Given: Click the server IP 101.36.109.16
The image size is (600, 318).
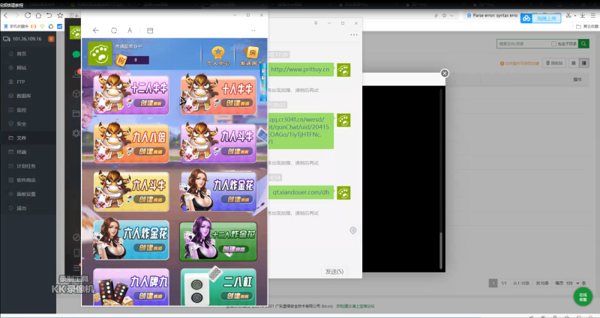Looking at the screenshot, I should 27,39.
